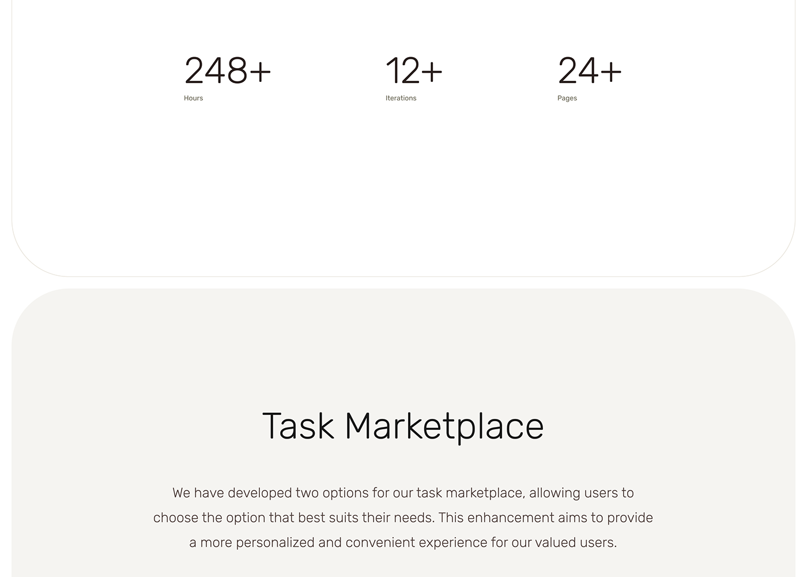Click the plus sign after 12
The width and height of the screenshot is (807, 577).
click(x=432, y=72)
